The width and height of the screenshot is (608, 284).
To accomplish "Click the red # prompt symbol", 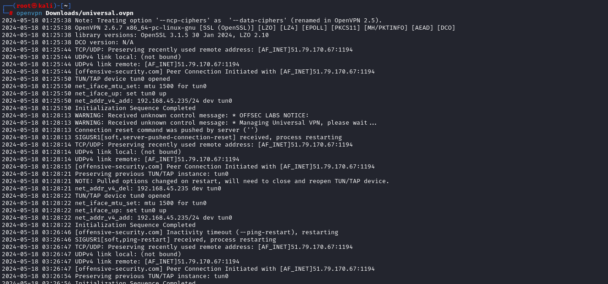I will 11,13.
